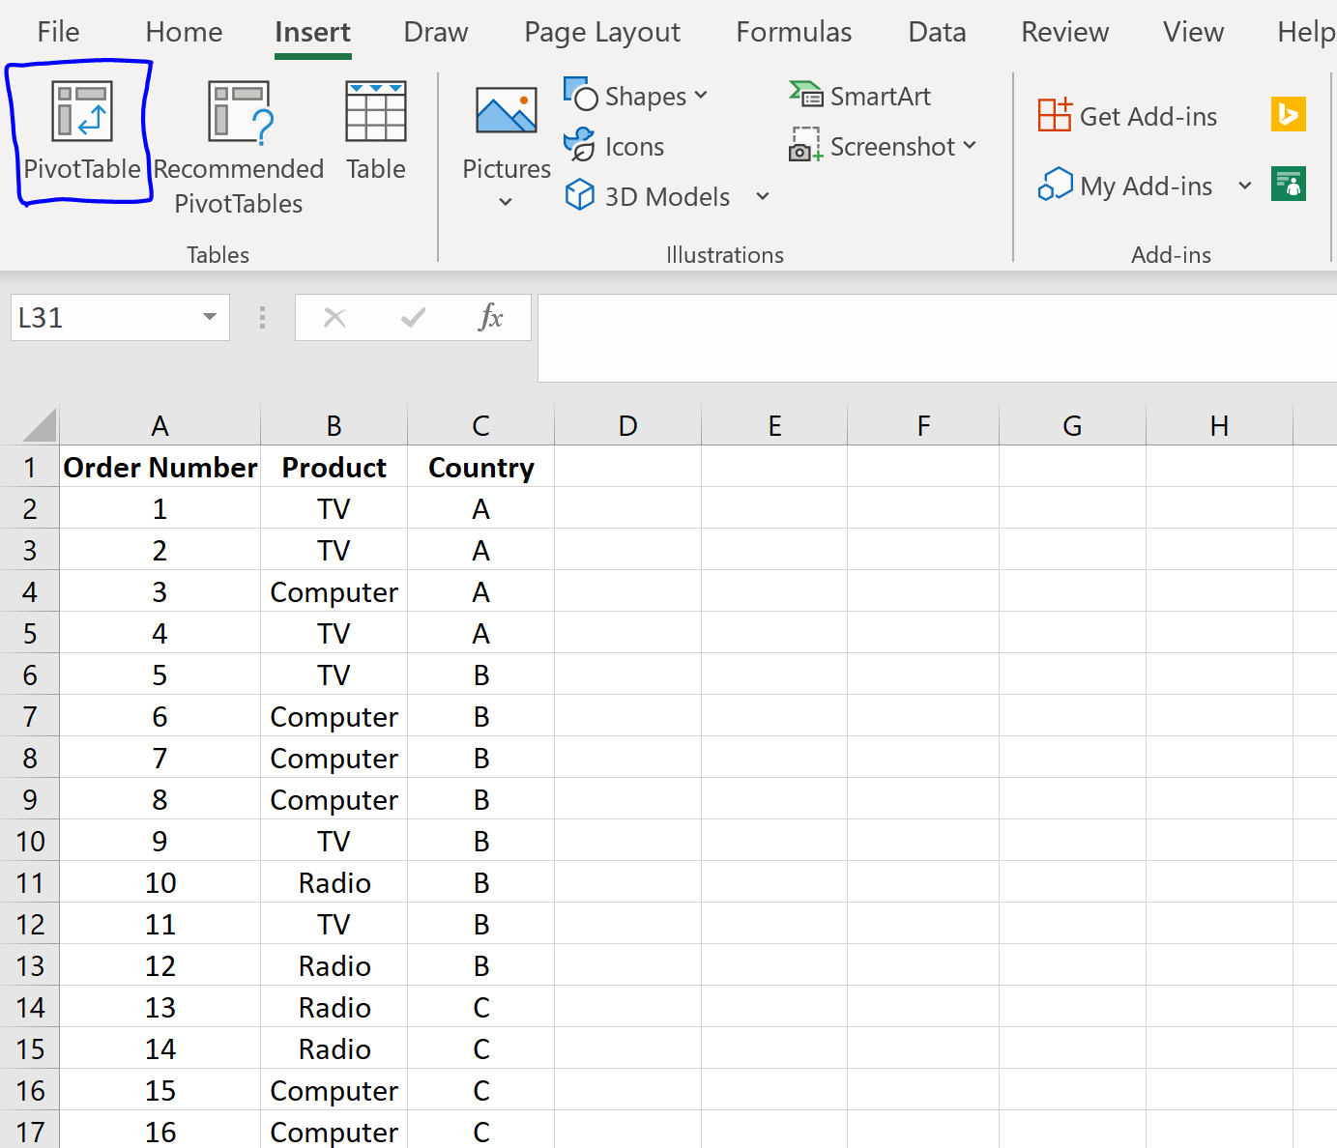Expand the My Add-ins dropdown

pyautogui.click(x=1245, y=186)
